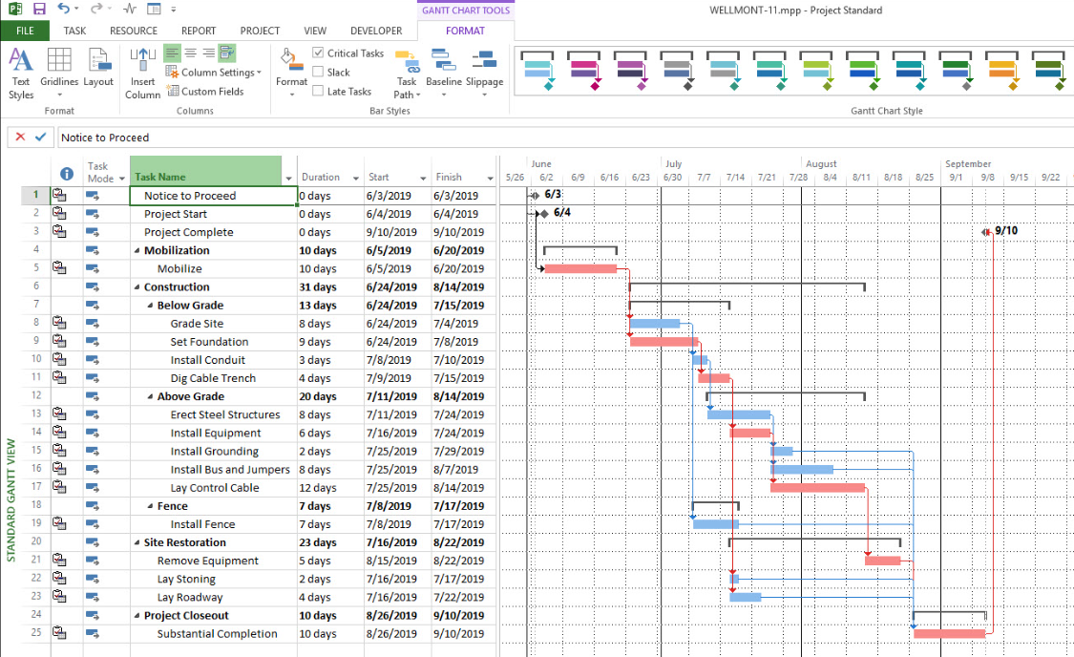Collapse the Project Closeout summary task
Viewport: 1074px width, 657px height.
click(x=137, y=616)
